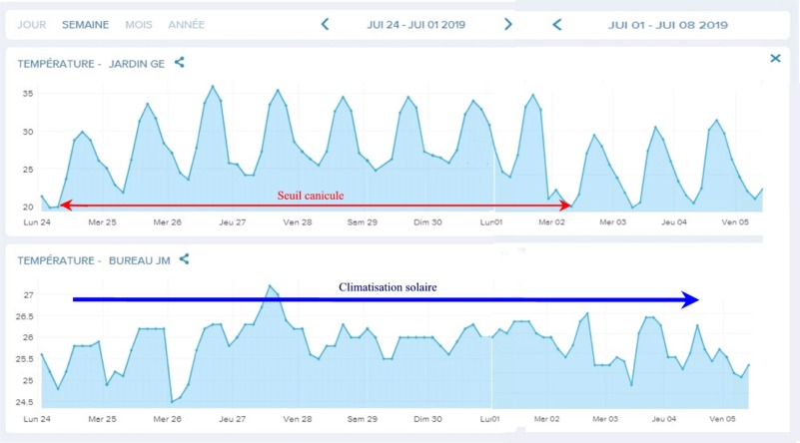The image size is (800, 443).
Task: Switch to the JOUR tab
Action: (x=32, y=25)
